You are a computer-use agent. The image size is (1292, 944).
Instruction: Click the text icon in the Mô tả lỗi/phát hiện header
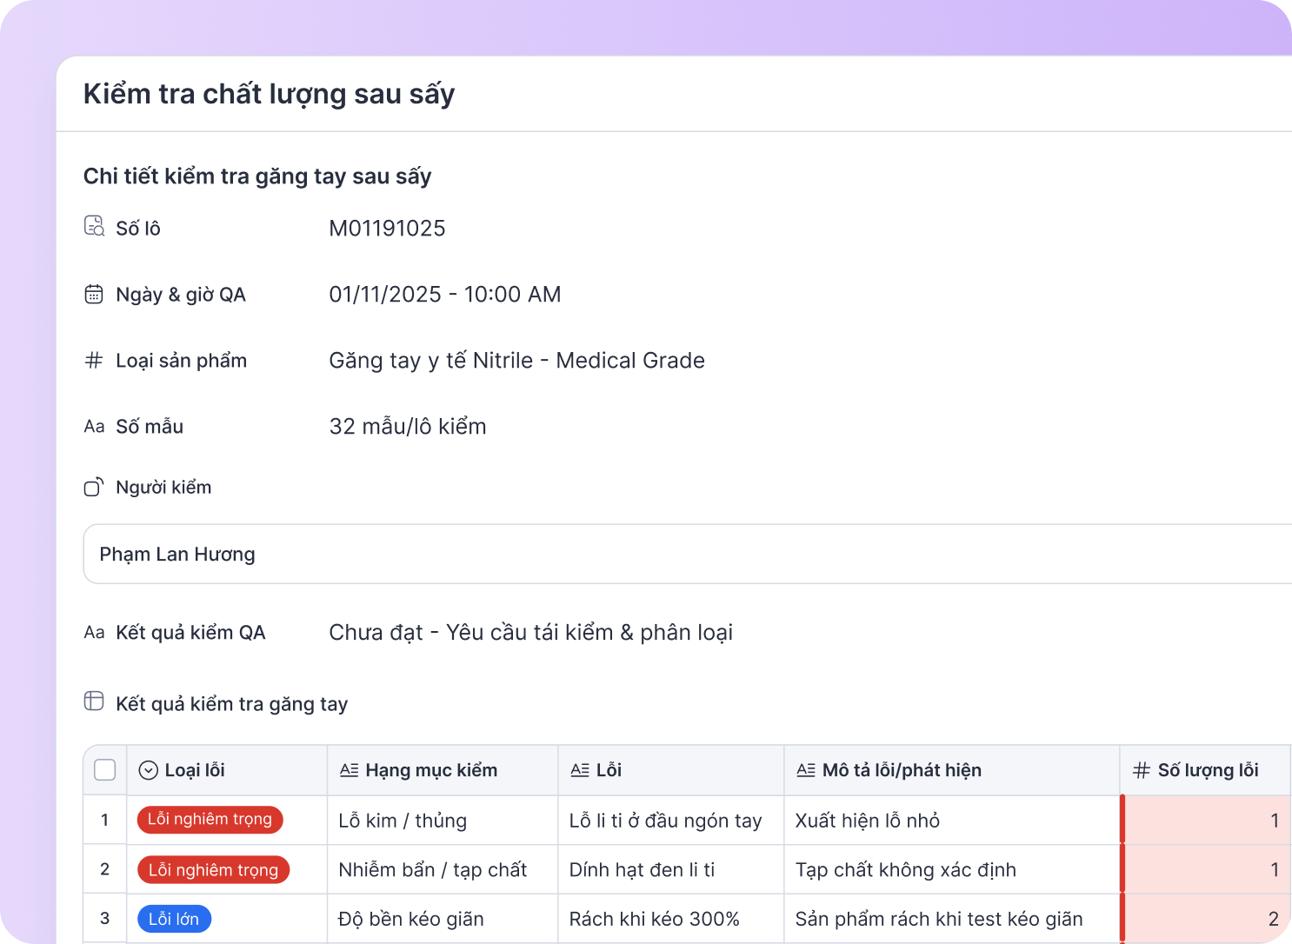pos(805,769)
